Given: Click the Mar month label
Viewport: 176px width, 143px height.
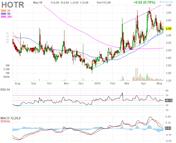Looking at the screenshot, I should (x=127, y=84).
